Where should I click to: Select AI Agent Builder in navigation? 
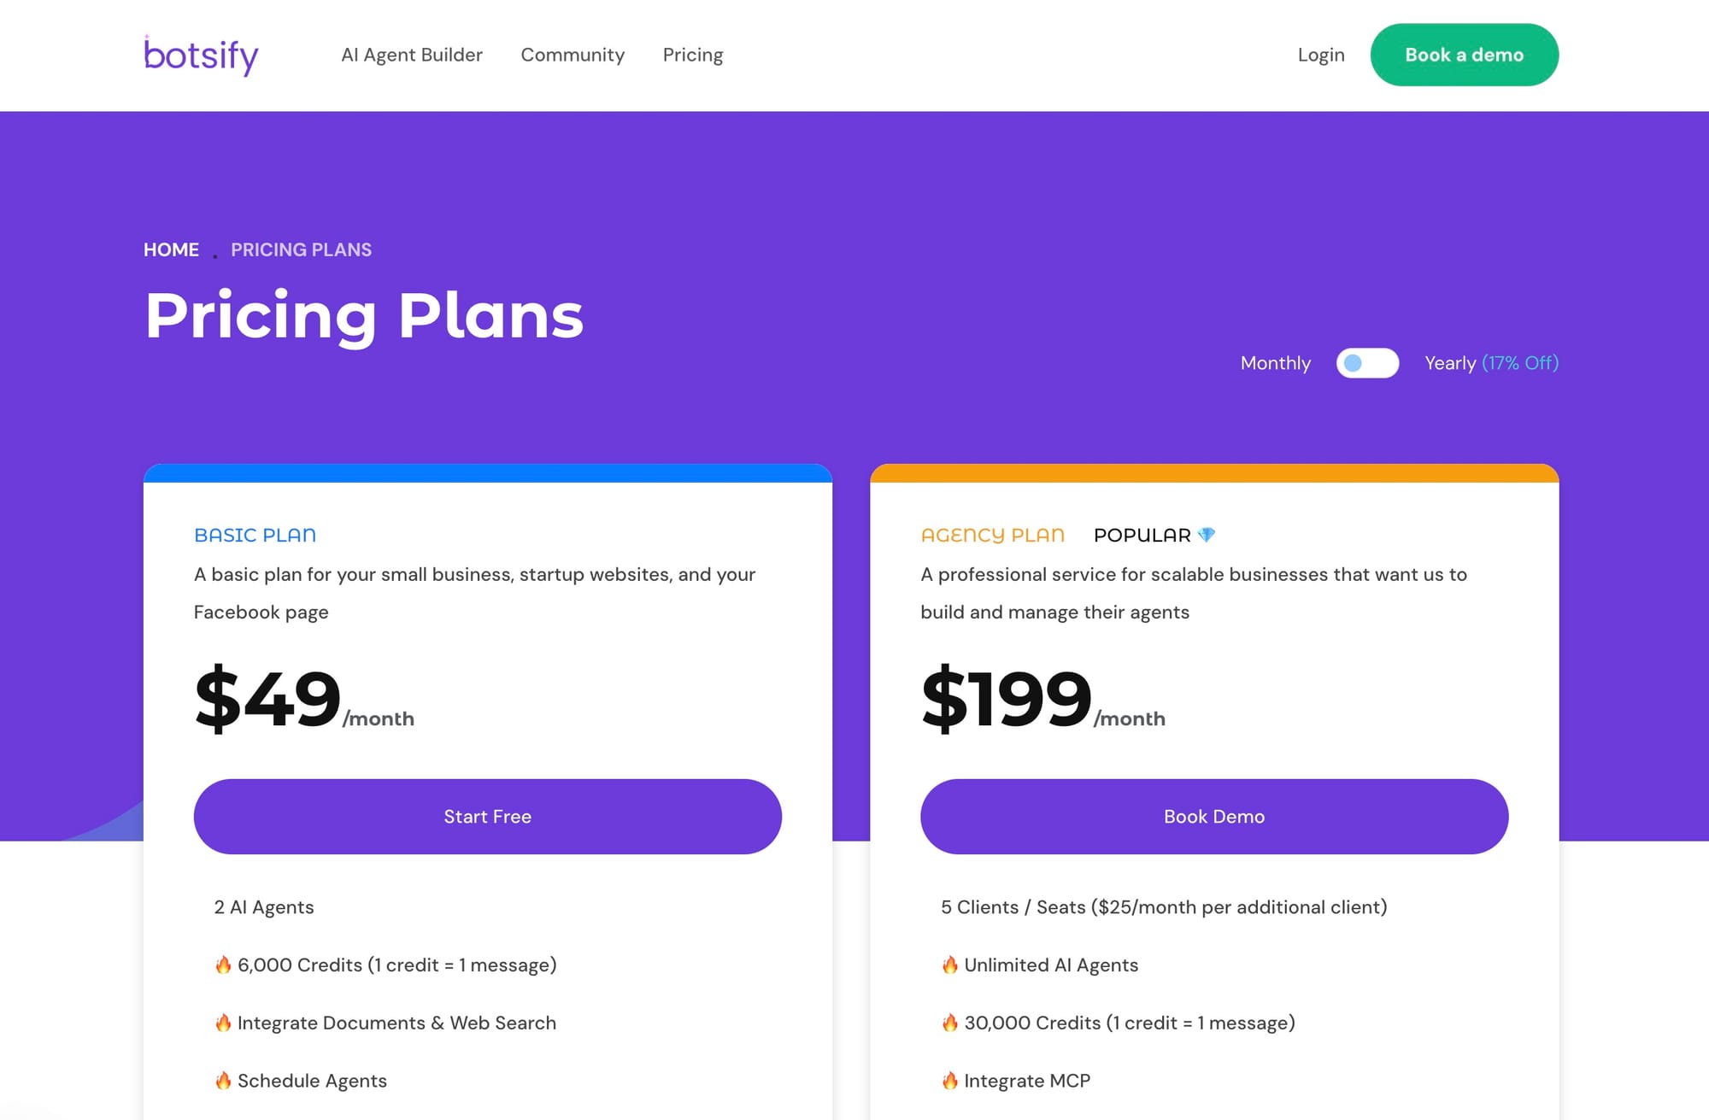[411, 55]
